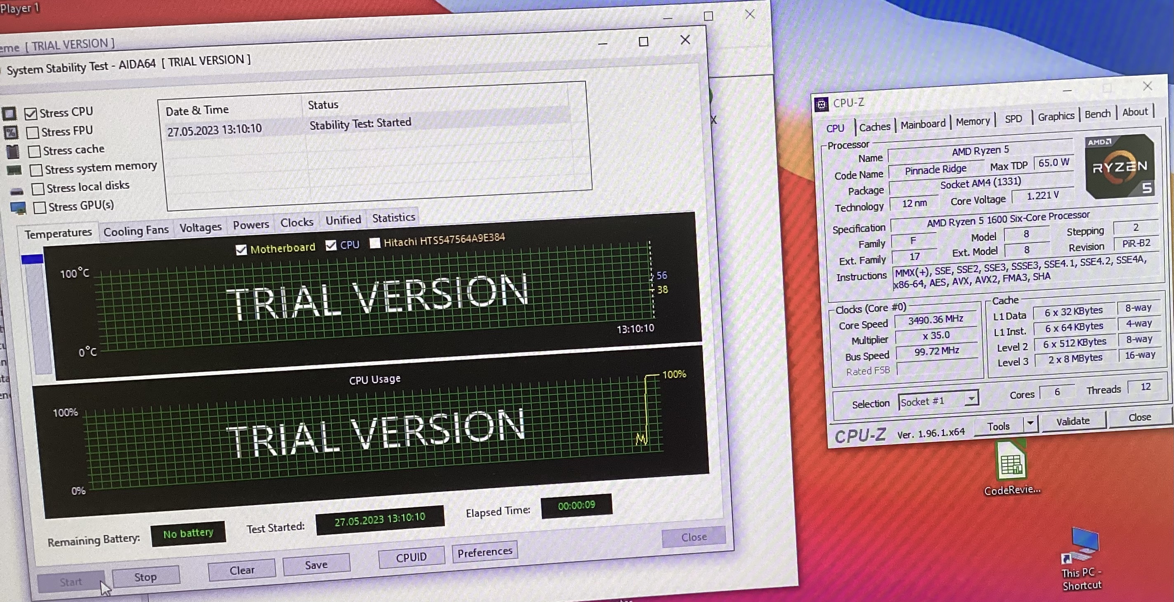Click the Stress cache chip icon
This screenshot has height=602, width=1174.
point(13,151)
